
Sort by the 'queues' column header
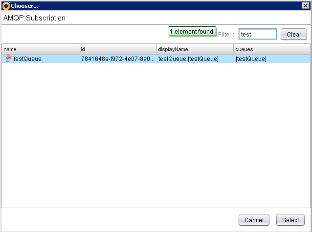(271, 49)
